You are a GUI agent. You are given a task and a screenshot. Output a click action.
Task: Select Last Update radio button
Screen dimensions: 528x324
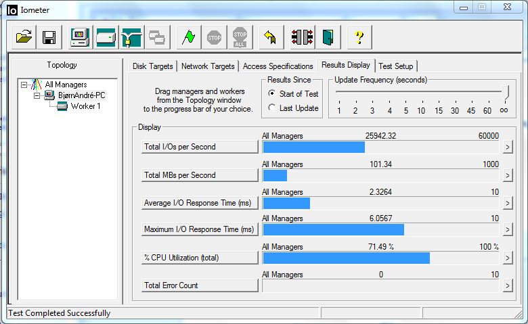271,108
